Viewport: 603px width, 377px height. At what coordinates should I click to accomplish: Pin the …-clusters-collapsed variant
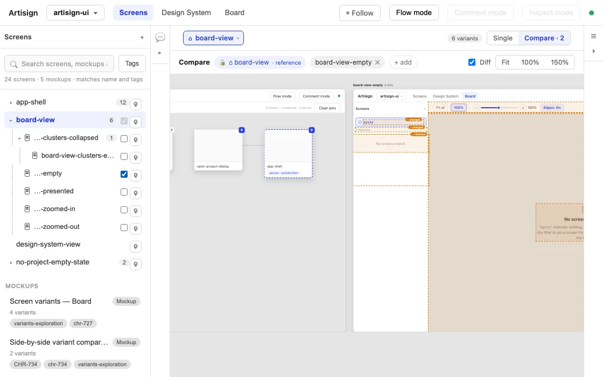click(x=135, y=139)
